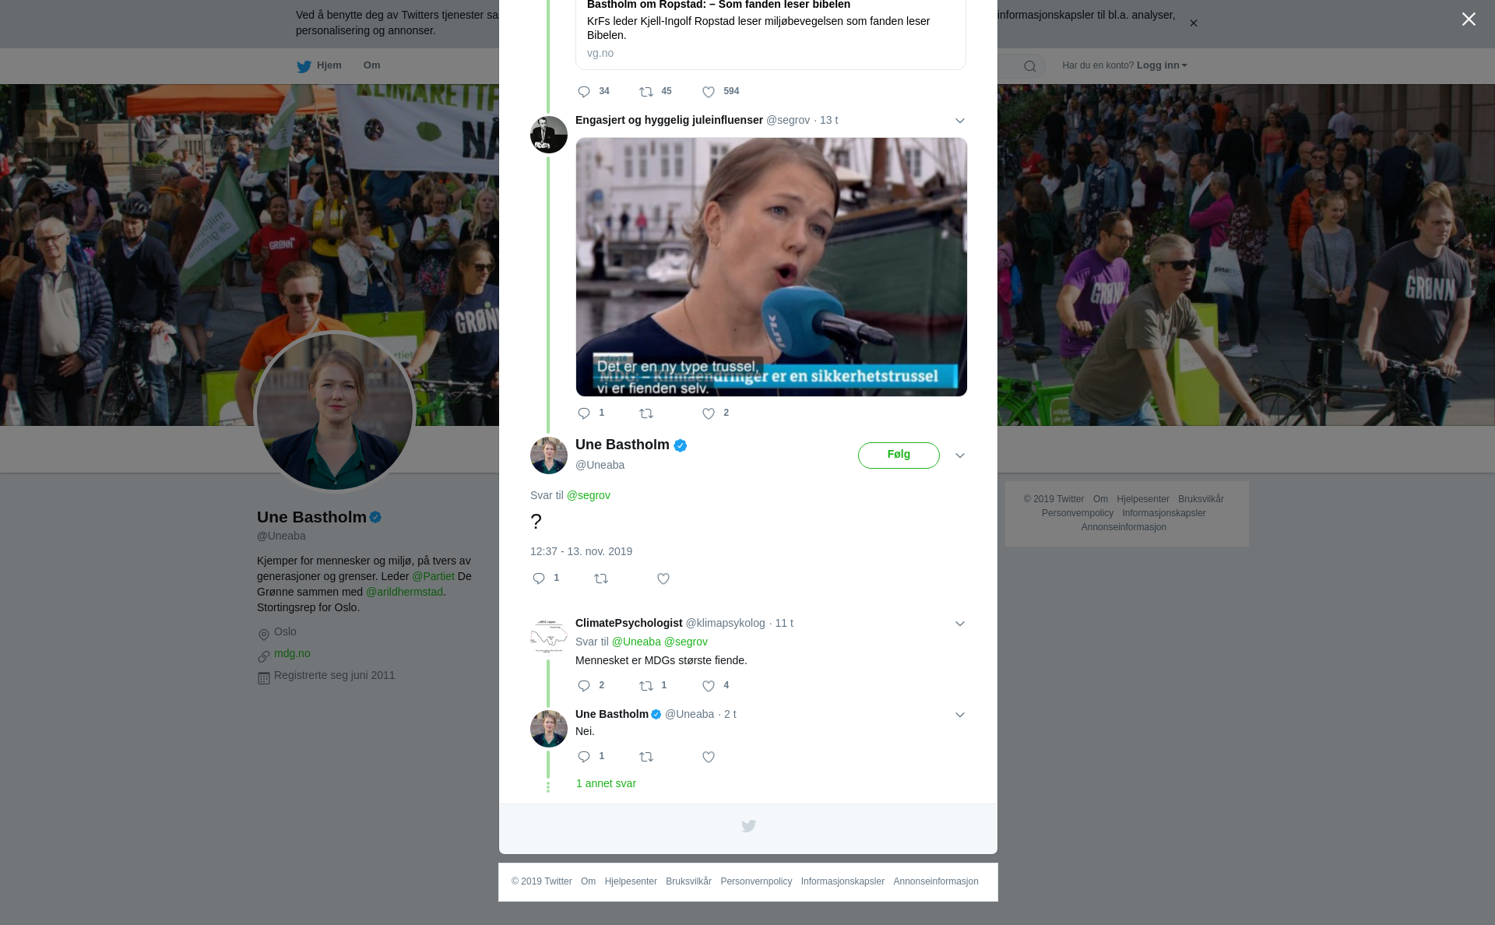Open the '11 t' timestamp on ClimatePsychologist's tweet
The height and width of the screenshot is (925, 1495).
point(784,623)
